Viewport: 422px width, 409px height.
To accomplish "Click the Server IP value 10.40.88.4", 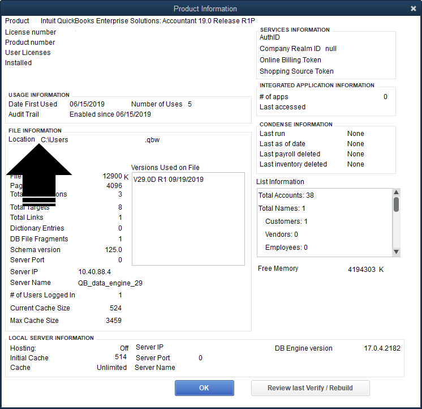I will pos(94,271).
